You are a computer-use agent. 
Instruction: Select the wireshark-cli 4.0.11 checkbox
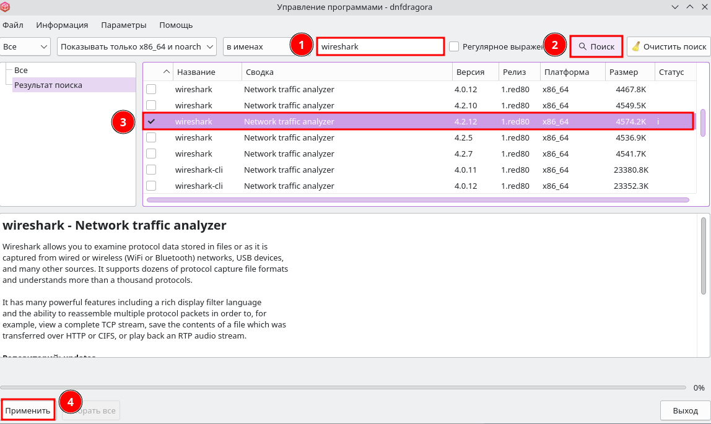coord(151,170)
